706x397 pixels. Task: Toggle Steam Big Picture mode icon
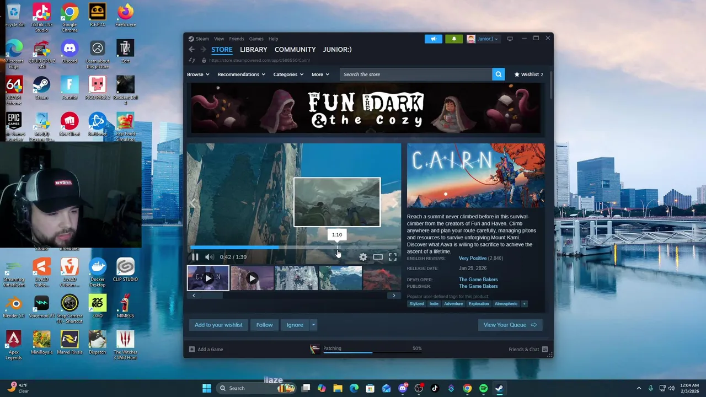(x=510, y=39)
